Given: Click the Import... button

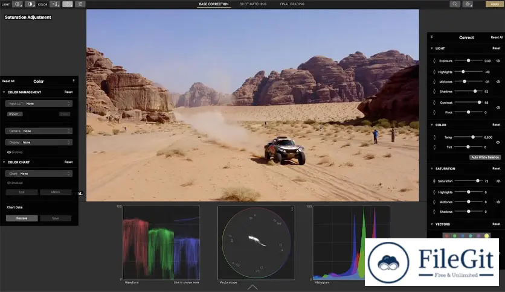Looking at the screenshot, I should tap(15, 114).
